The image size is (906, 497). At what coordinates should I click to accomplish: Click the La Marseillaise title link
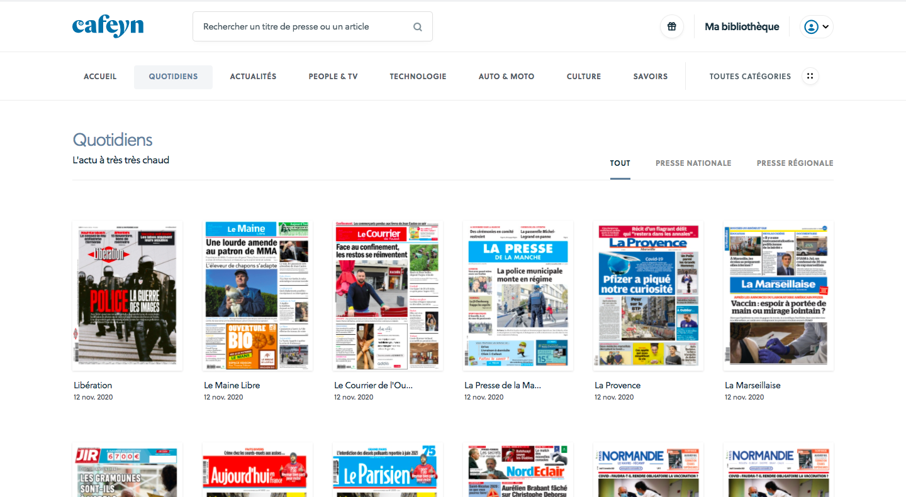click(752, 385)
